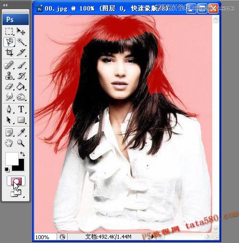Select the Paint Bucket tool

point(21,87)
